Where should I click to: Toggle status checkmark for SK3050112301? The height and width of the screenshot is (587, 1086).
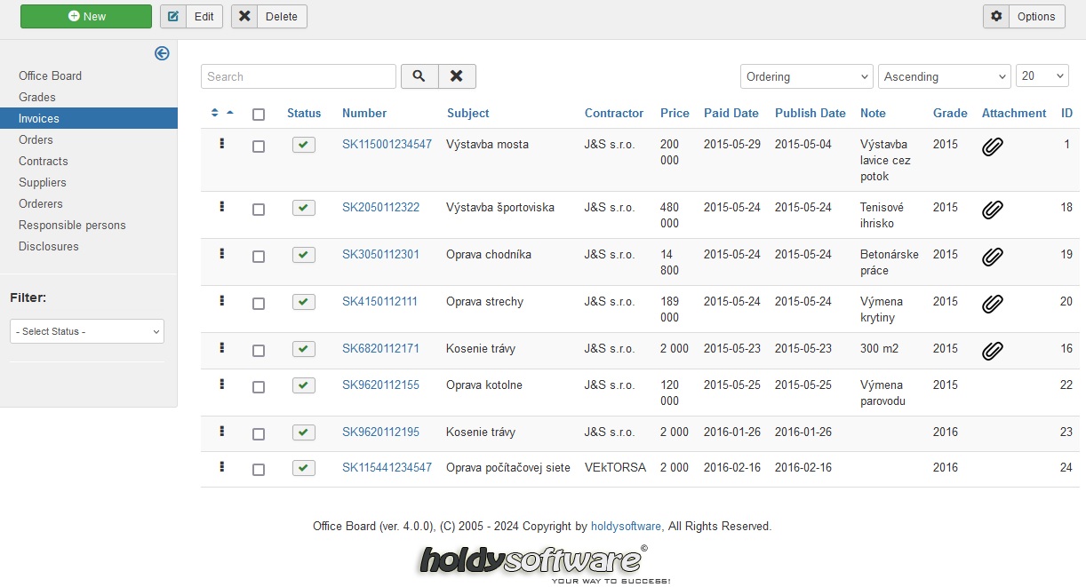304,255
